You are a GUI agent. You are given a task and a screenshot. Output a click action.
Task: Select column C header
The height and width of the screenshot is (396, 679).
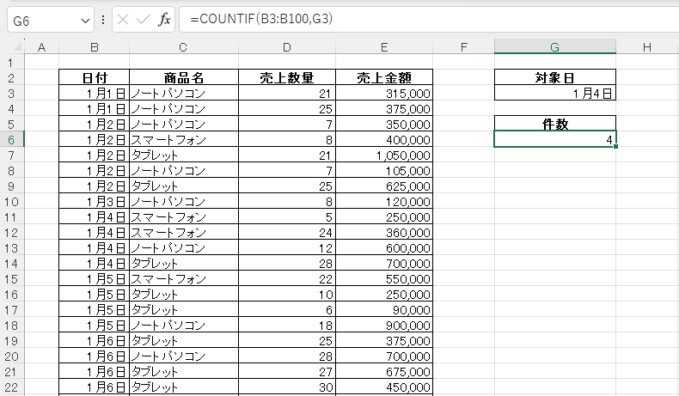[x=184, y=47]
